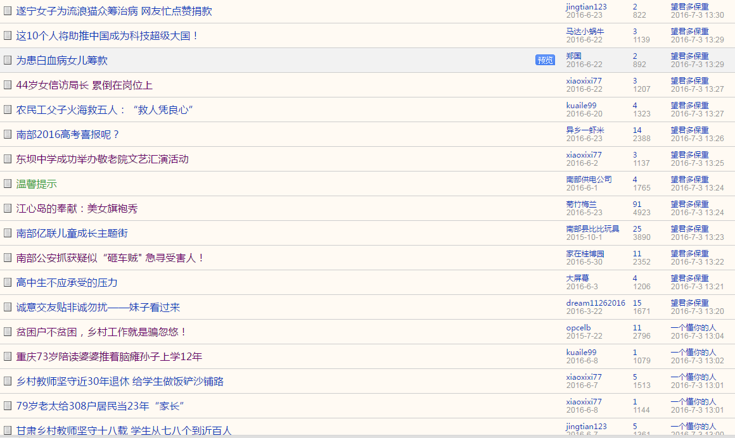This screenshot has height=438, width=735.
Task: Visit author 异乡一虾米's profile
Action: pyautogui.click(x=585, y=130)
